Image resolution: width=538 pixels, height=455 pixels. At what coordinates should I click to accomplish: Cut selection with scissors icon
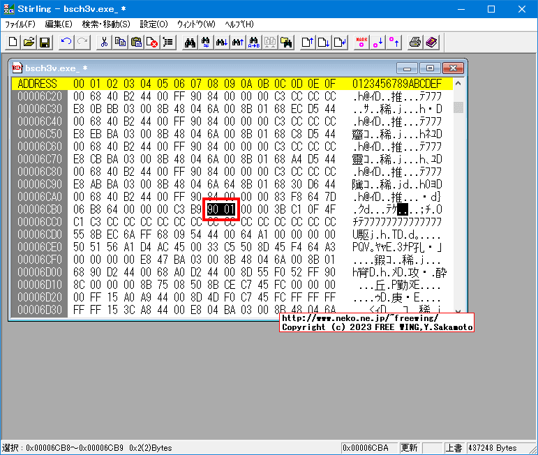pyautogui.click(x=104, y=43)
